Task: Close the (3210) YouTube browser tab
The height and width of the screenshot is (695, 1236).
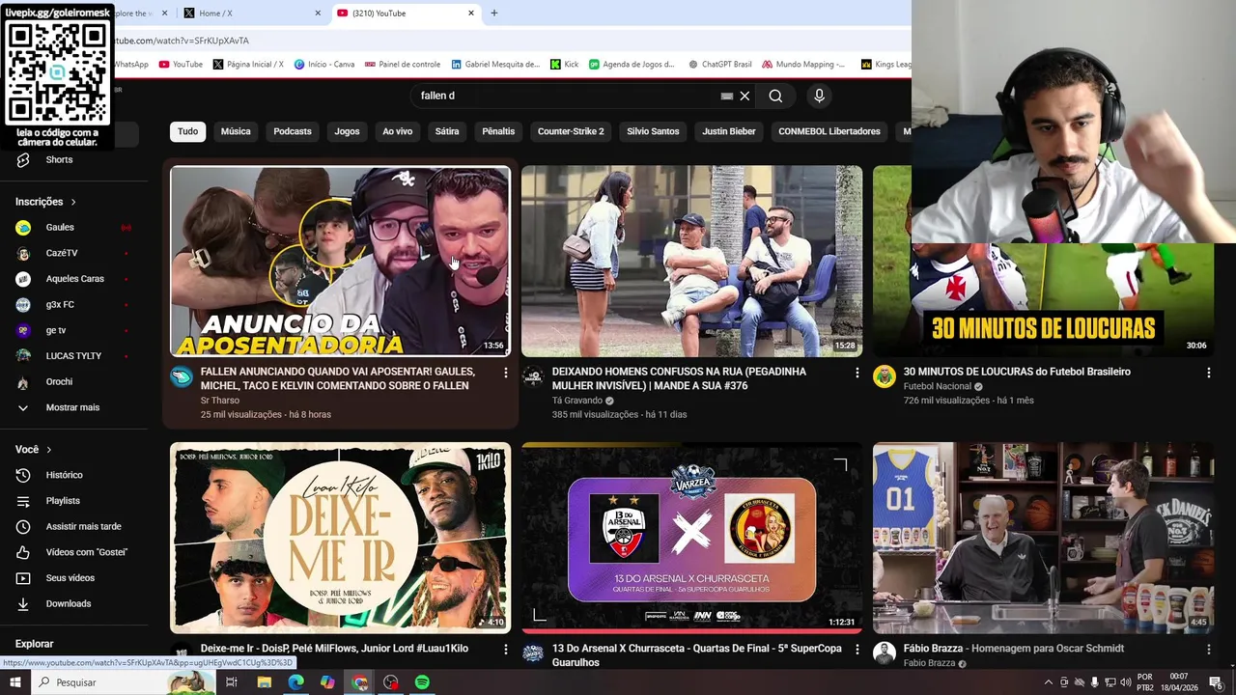Action: 471,14
